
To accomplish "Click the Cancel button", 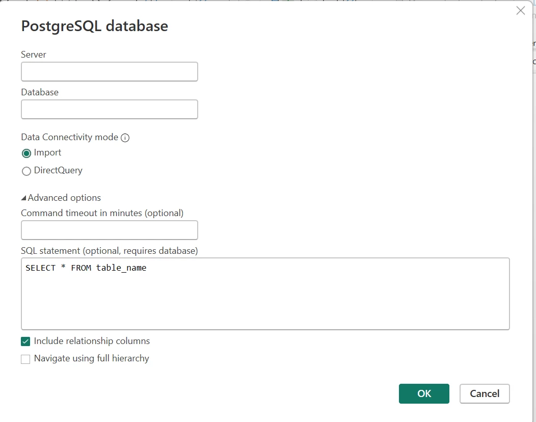I will pos(485,393).
